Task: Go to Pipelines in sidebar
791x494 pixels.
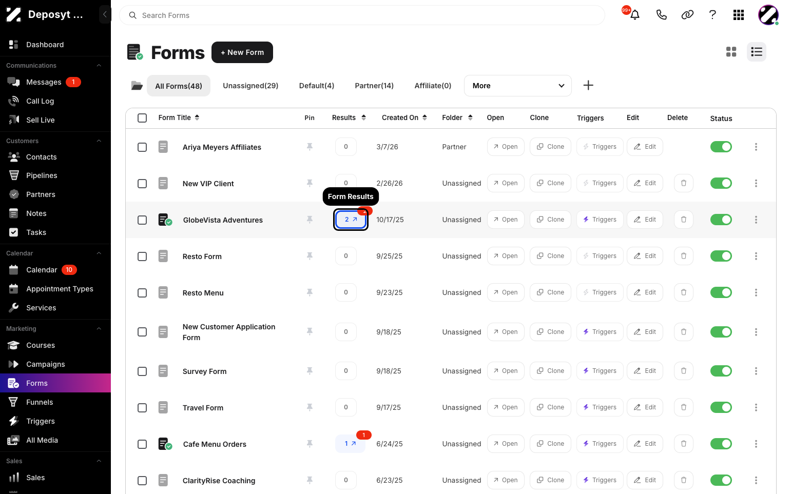Action: pyautogui.click(x=55, y=175)
